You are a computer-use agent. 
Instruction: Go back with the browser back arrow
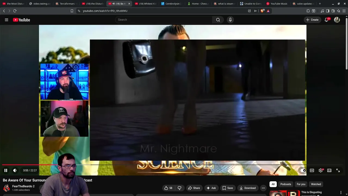[x=4, y=11]
